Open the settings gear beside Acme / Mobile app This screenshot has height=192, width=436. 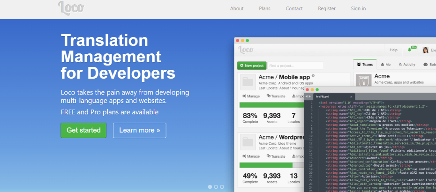313,75
